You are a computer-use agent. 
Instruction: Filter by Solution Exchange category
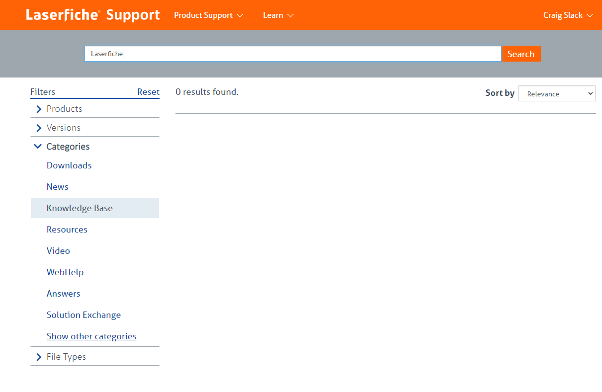[x=84, y=315]
